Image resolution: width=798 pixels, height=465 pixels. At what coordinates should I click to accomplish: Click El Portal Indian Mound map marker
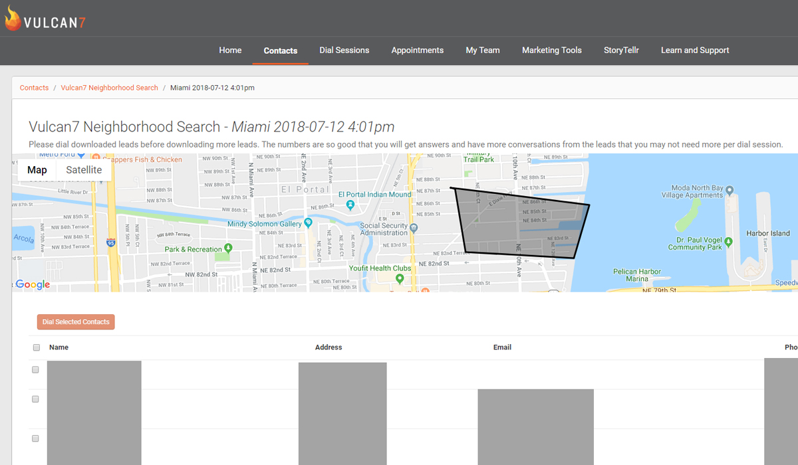350,205
